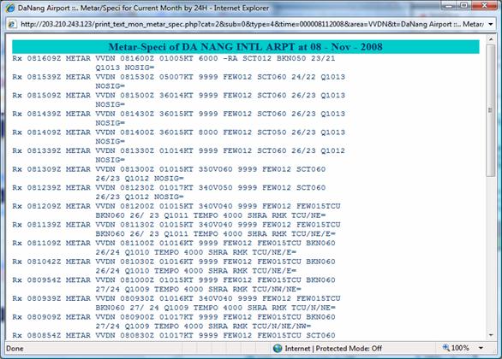
Task: Close the DaNang Airport Metar window
Action: [x=484, y=5]
